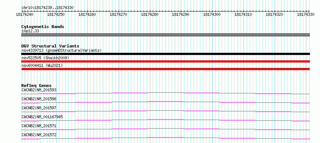The image size is (320, 143).
Task: Click ruler position 18174260
Action: (x=87, y=14)
